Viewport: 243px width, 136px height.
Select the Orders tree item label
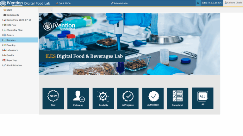10,35
